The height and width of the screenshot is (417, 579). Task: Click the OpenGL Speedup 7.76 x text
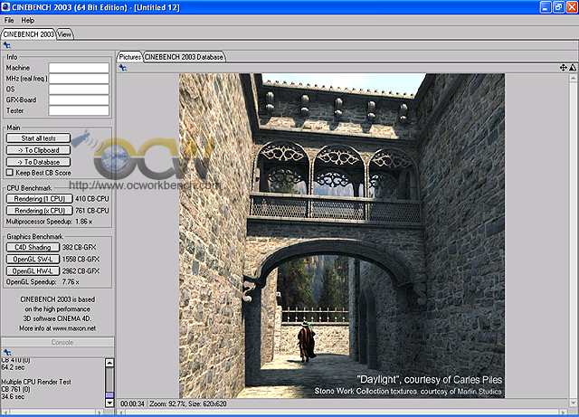pos(43,282)
